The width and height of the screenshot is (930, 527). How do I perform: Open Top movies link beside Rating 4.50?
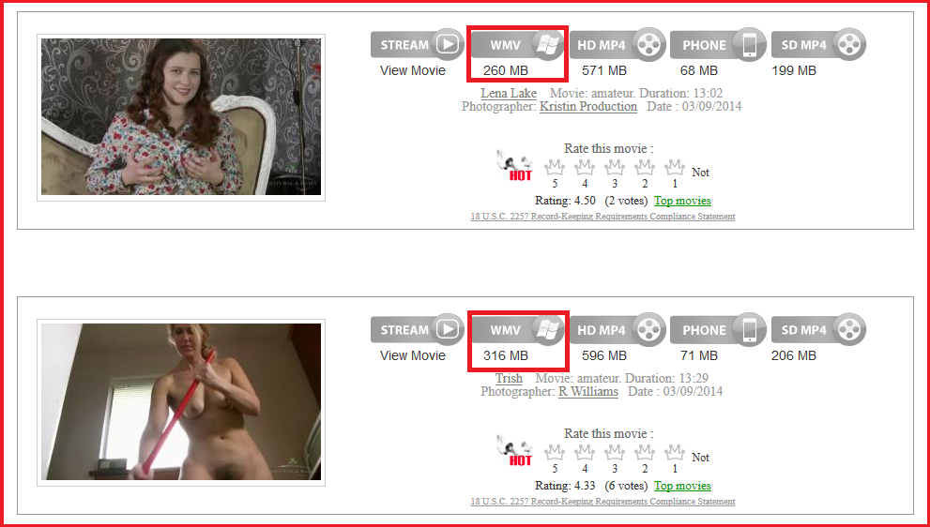tap(682, 201)
